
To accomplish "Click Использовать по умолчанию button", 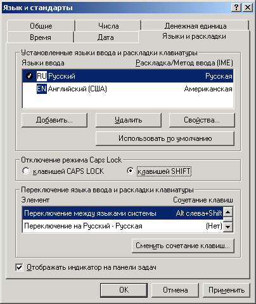I will point(165,138).
